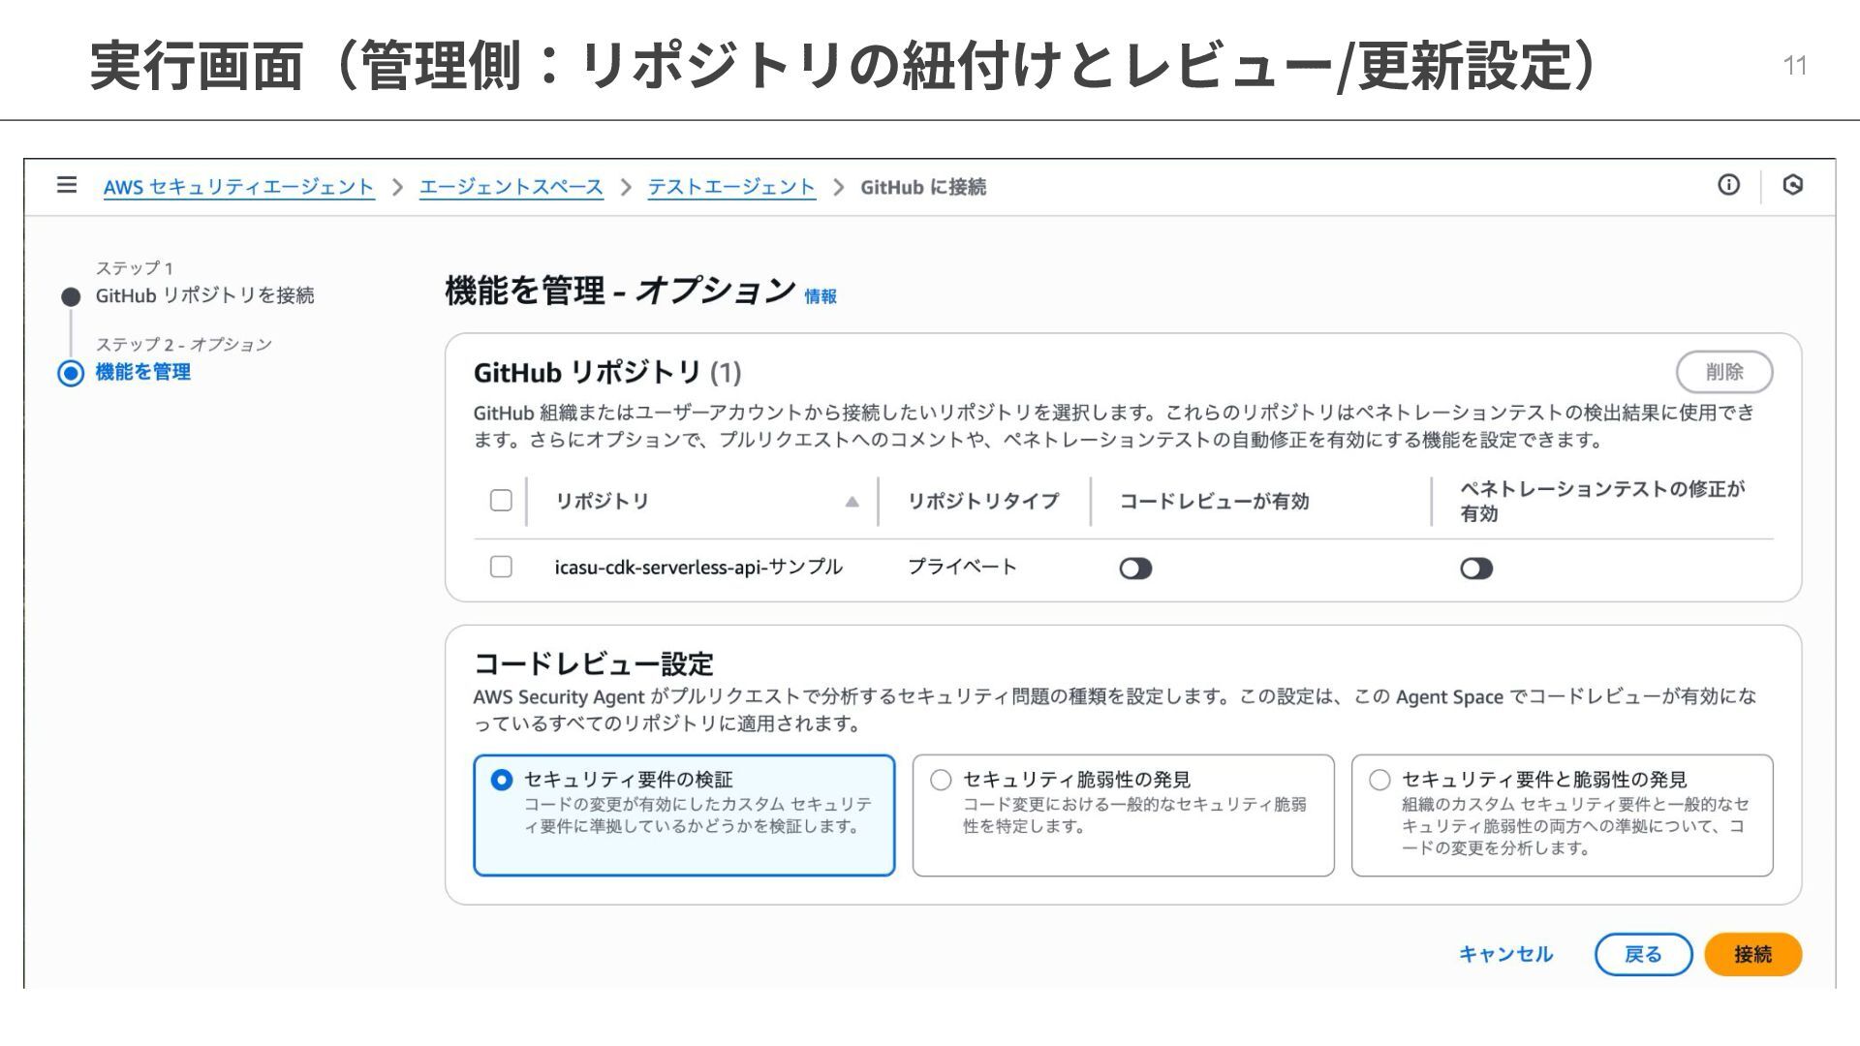Click the hexagon settings icon top right
Viewport: 1860px width, 1046px height.
tap(1792, 185)
